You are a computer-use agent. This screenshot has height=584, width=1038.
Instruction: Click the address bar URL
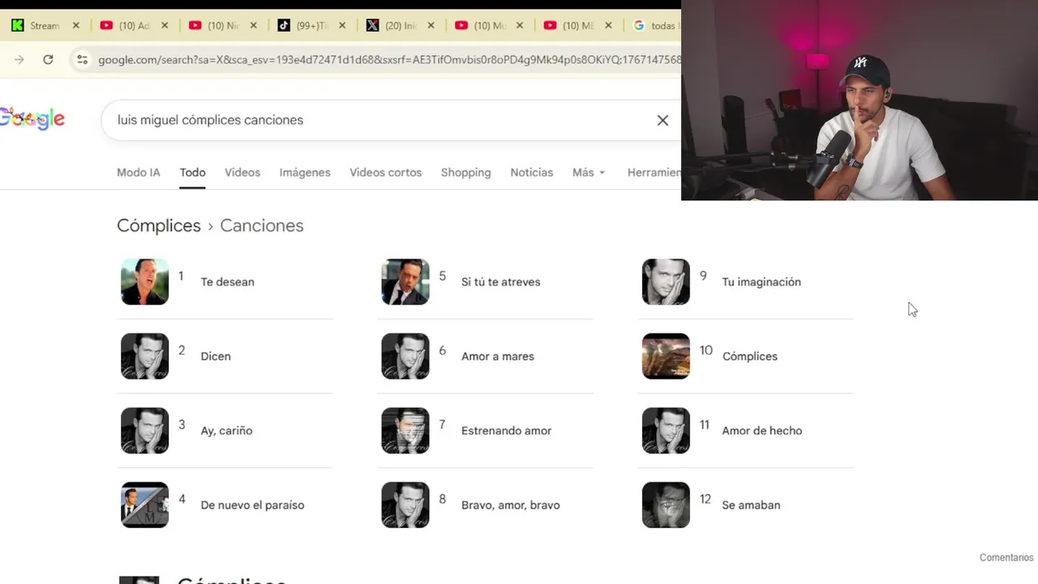(389, 59)
